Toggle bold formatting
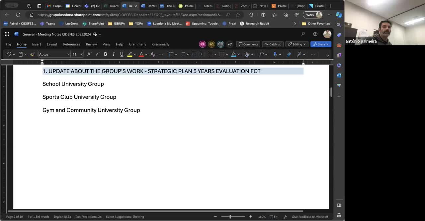Viewport: 425px width, 221px height. pyautogui.click(x=106, y=54)
